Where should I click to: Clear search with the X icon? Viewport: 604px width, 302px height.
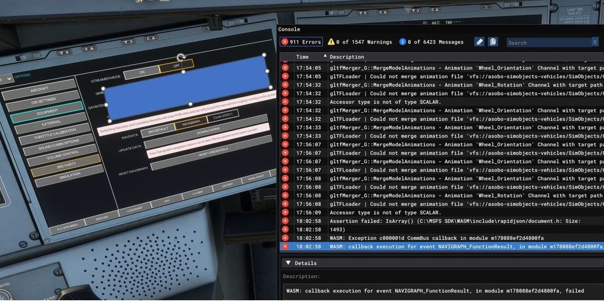pos(595,42)
